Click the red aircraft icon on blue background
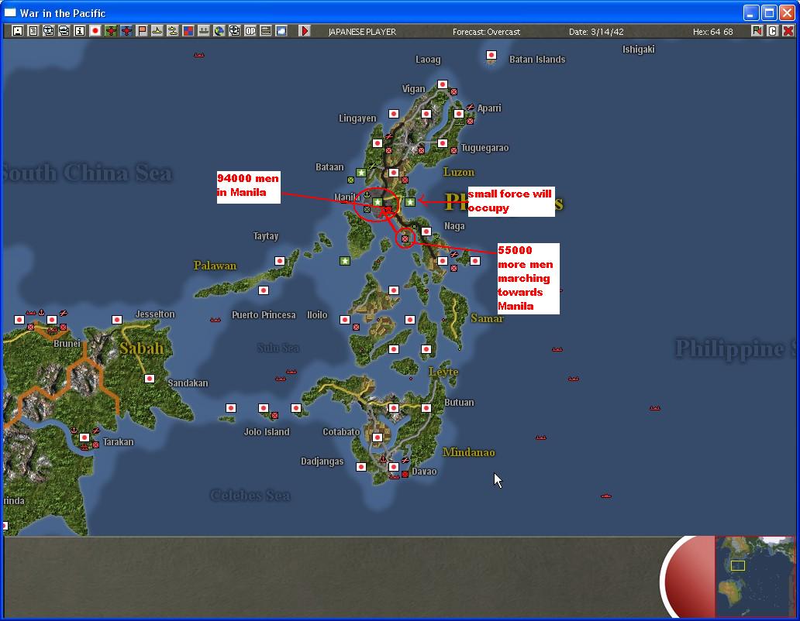800x621 pixels. click(x=126, y=31)
